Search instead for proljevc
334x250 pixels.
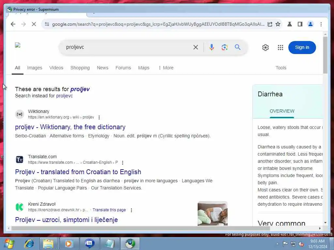coord(65,96)
